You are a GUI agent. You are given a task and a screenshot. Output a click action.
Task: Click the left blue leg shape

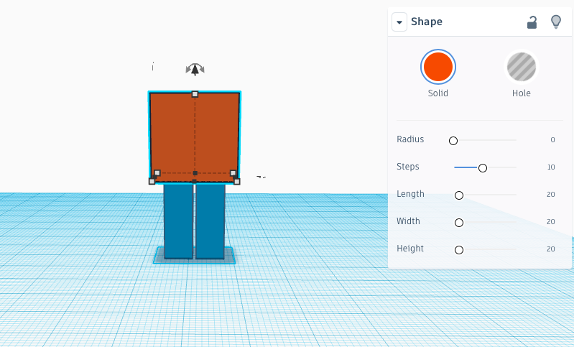[x=178, y=221]
